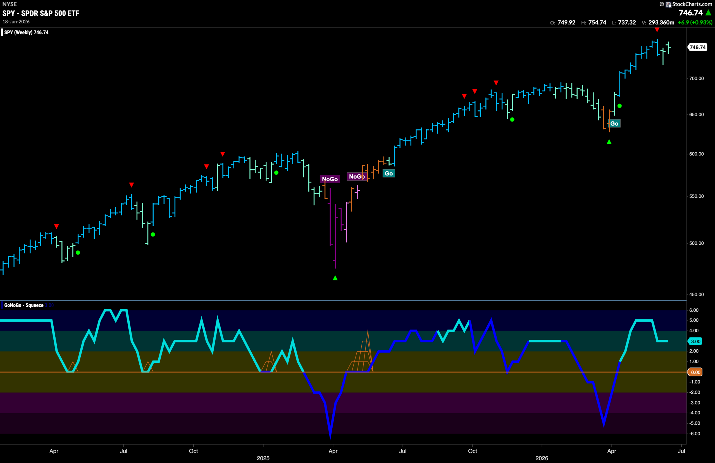Click the green dot near August 2024 low
Image resolution: width=715 pixels, height=463 pixels.
pos(153,234)
